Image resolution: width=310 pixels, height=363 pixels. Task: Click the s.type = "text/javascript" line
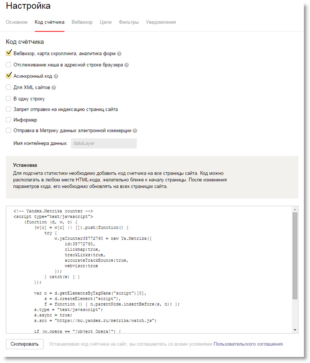point(68,310)
